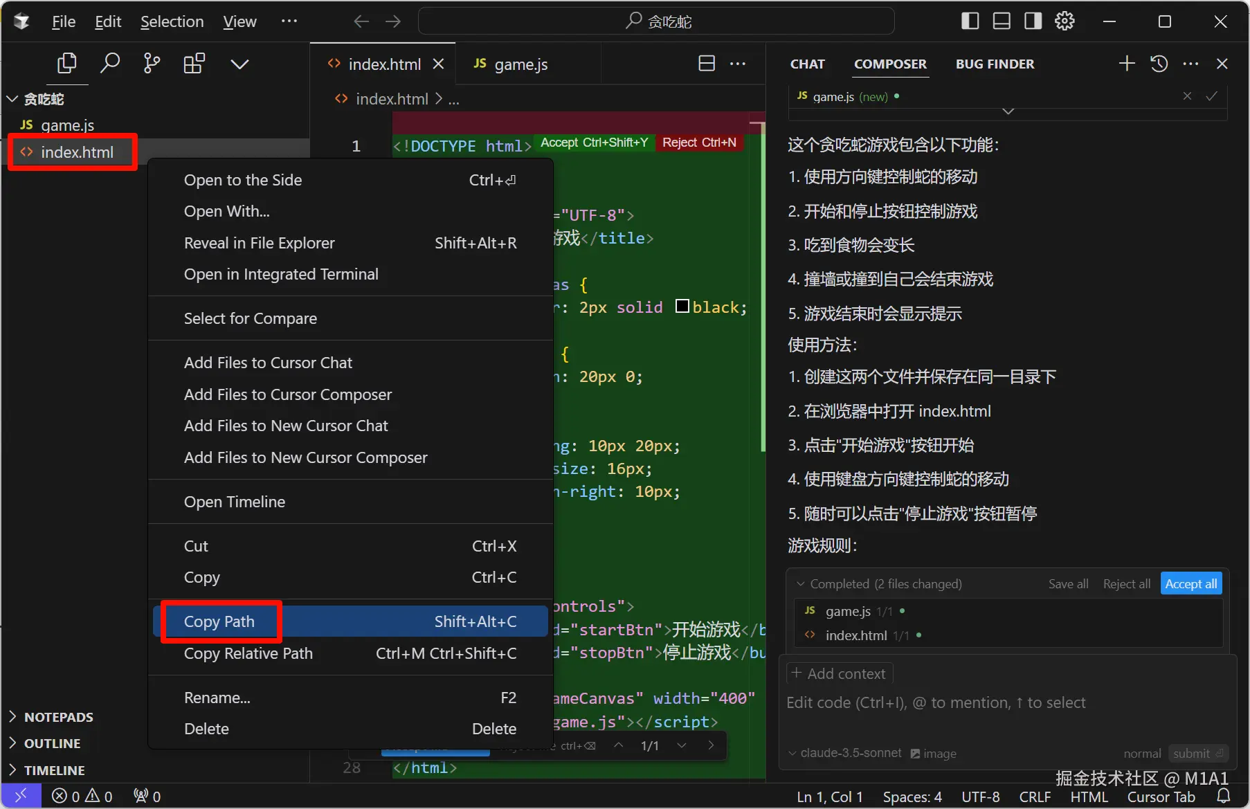This screenshot has width=1250, height=809.
Task: Reject game.js change with X icon
Action: 1187,96
